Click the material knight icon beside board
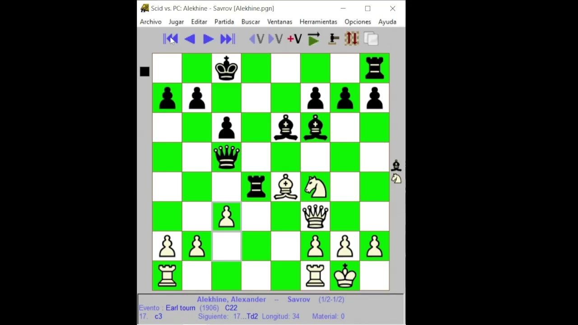The image size is (578, 325). point(396,179)
